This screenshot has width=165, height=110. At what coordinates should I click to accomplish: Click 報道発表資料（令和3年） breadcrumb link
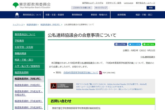click(x=51, y=25)
